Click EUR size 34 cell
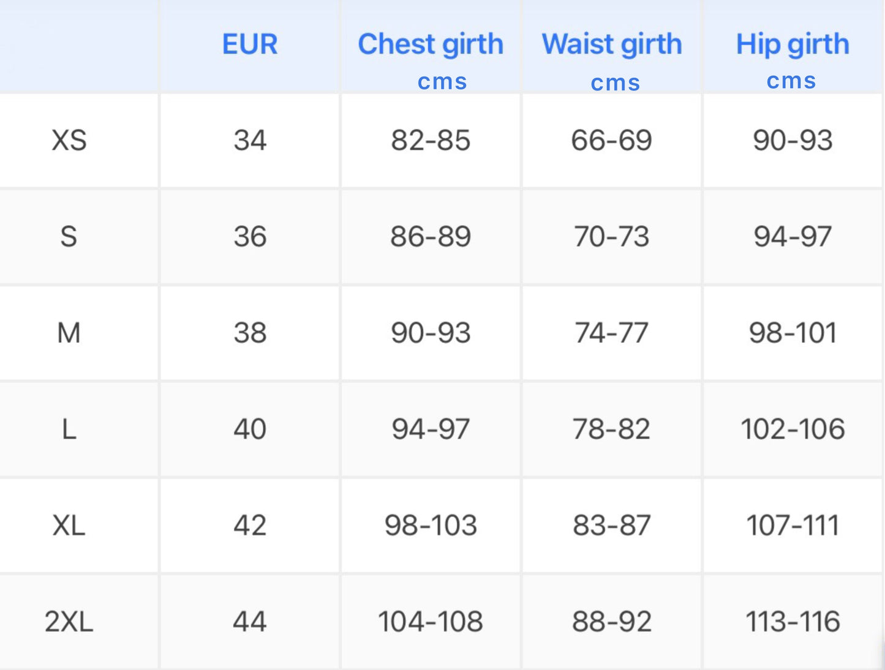 click(250, 141)
